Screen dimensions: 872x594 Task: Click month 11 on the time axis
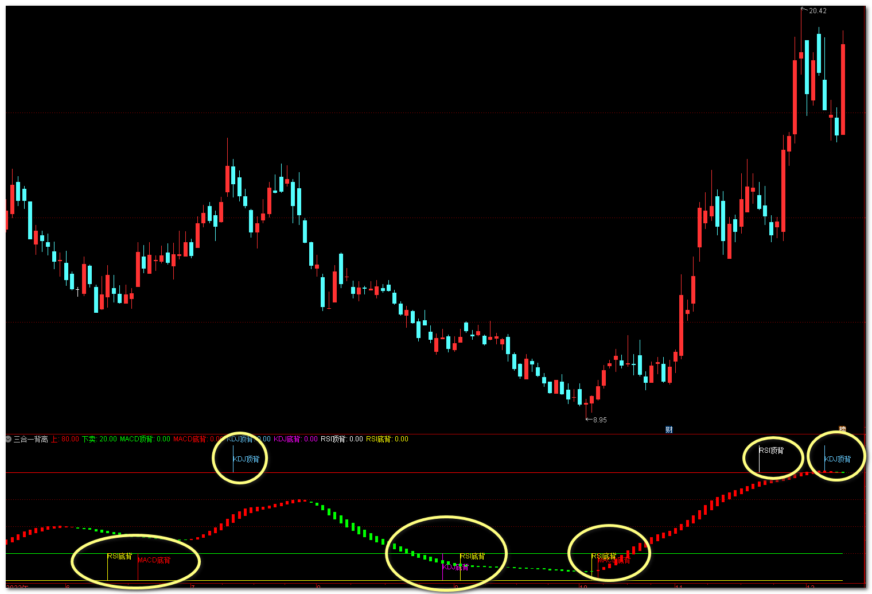coord(679,588)
